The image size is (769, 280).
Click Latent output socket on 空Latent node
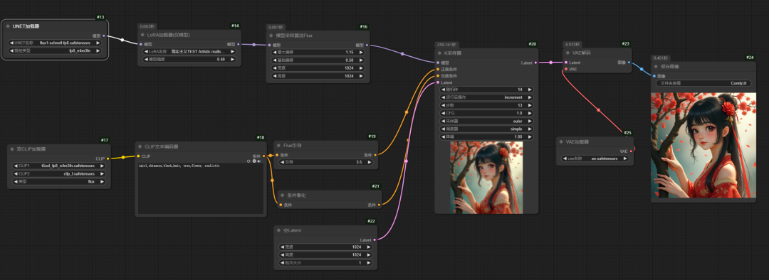tap(375, 240)
